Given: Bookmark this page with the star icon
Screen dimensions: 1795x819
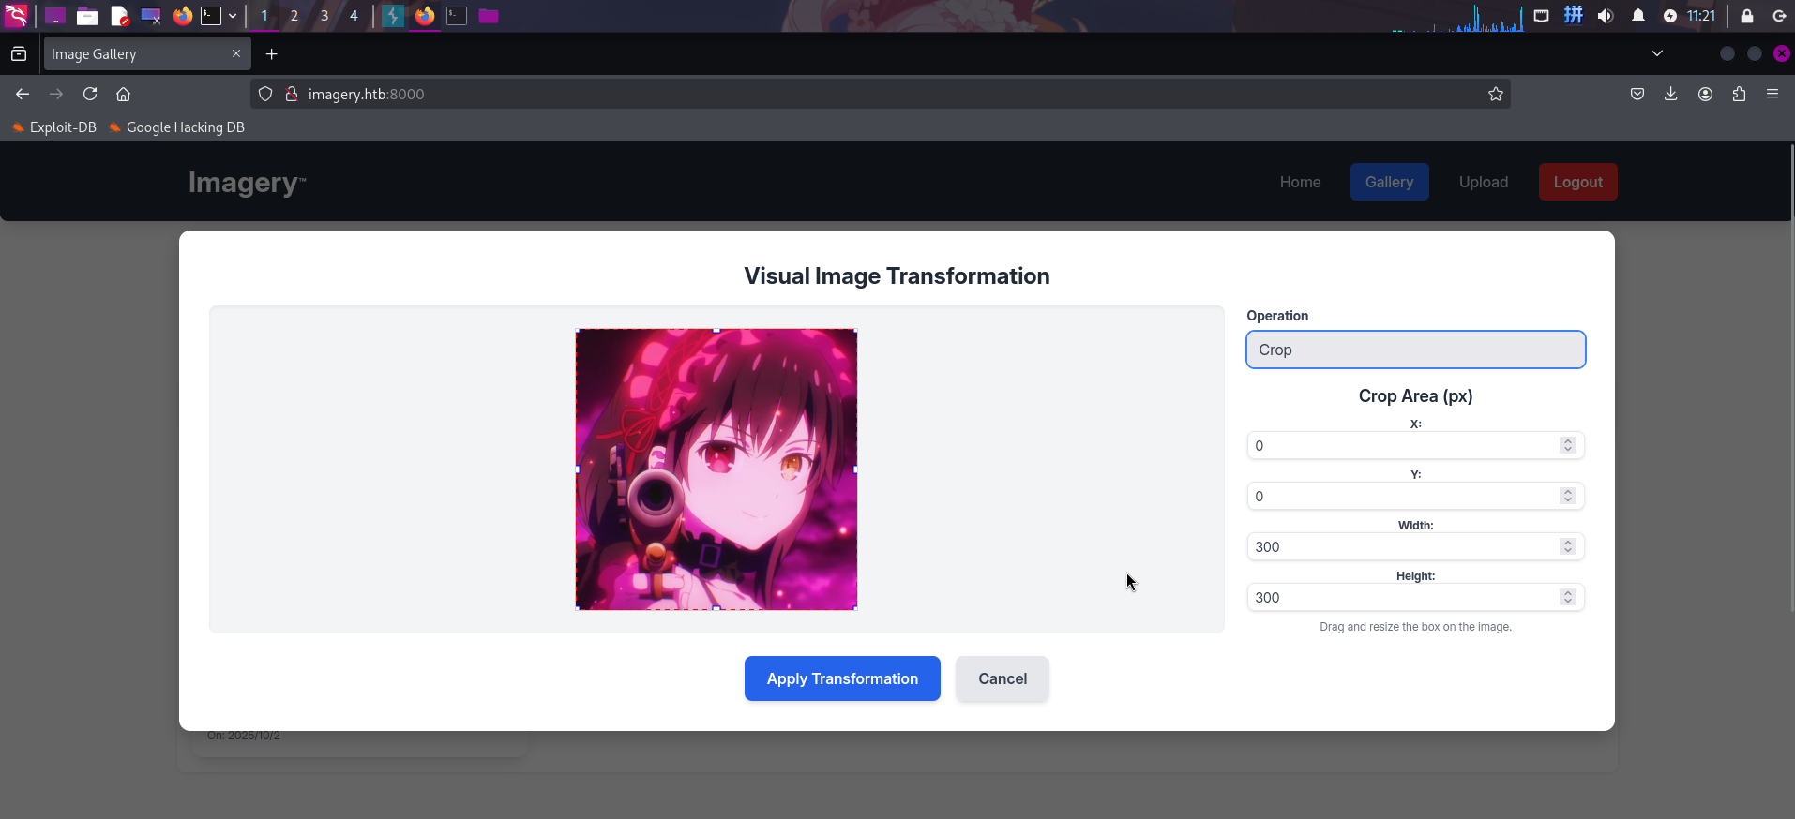Looking at the screenshot, I should (1496, 94).
